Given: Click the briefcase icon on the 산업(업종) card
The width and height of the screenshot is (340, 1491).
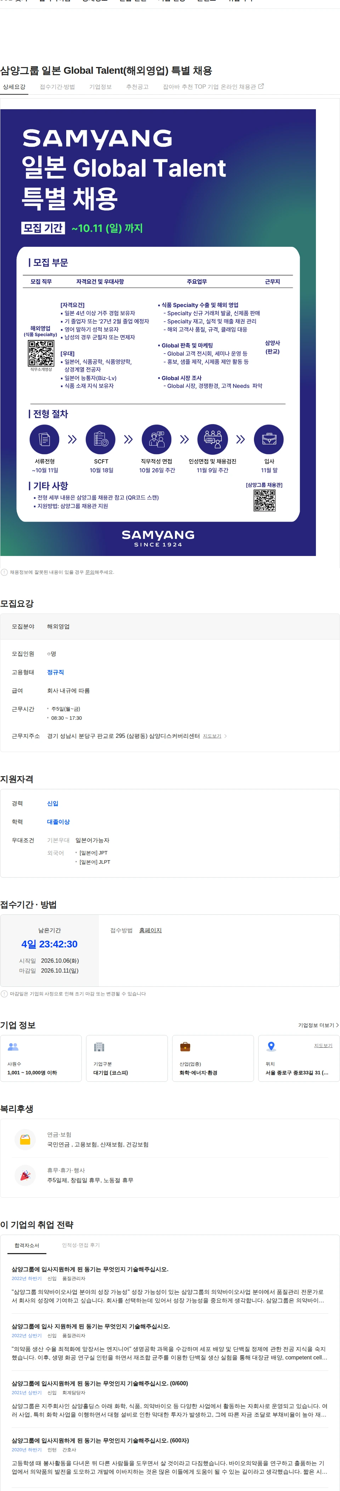Looking at the screenshot, I should point(185,1046).
